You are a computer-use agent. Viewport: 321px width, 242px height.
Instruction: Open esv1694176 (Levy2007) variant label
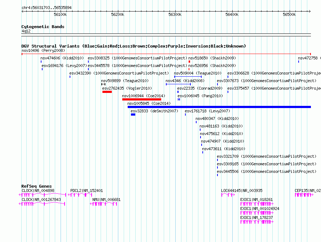tap(64, 66)
